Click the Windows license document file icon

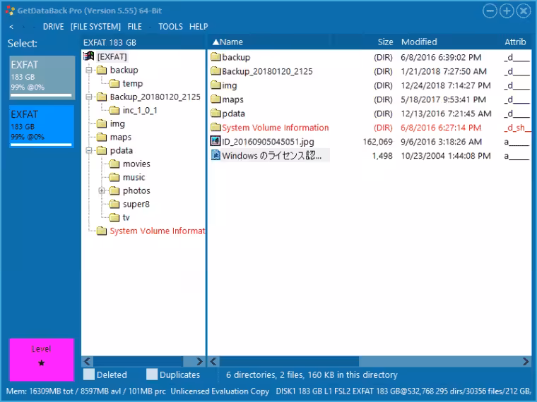click(216, 155)
